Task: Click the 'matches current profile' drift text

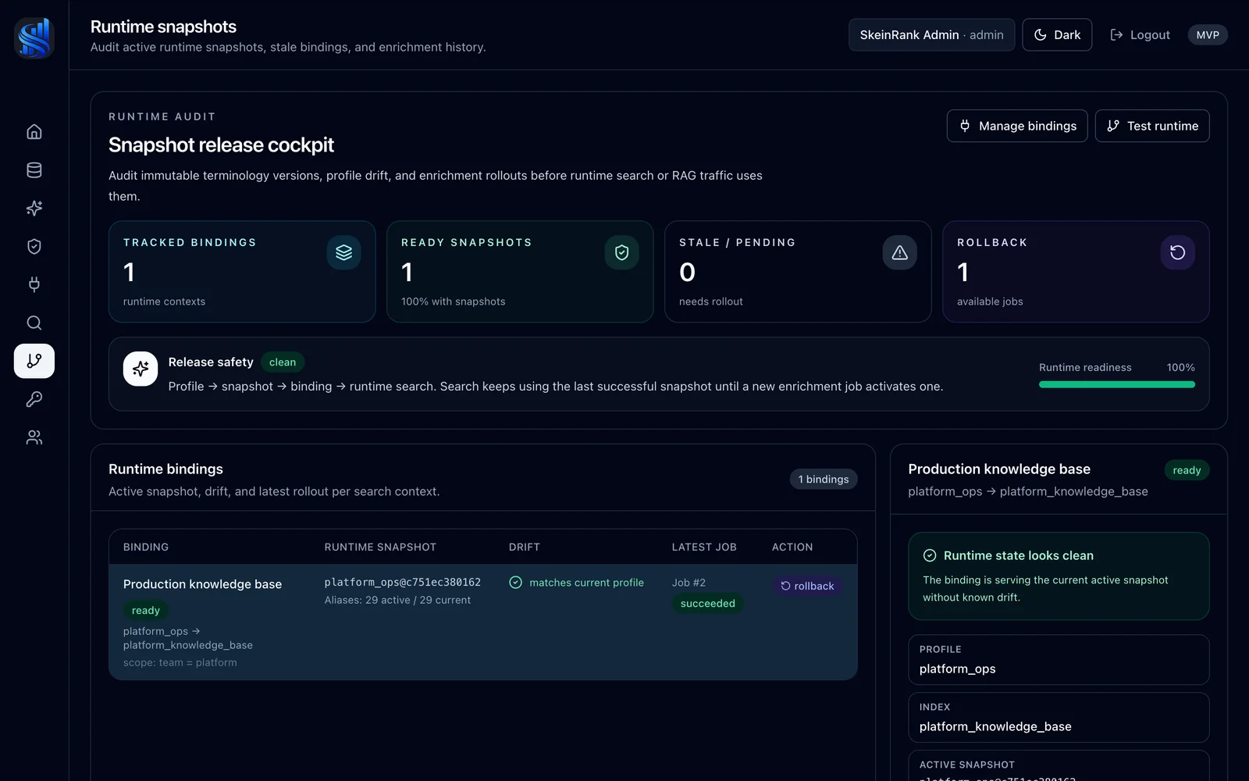Action: [586, 583]
